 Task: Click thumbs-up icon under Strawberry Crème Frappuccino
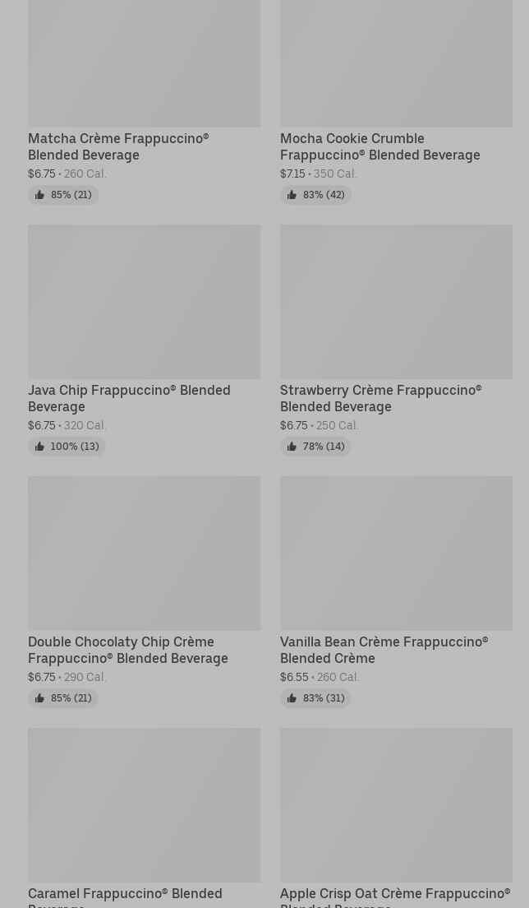point(292,447)
